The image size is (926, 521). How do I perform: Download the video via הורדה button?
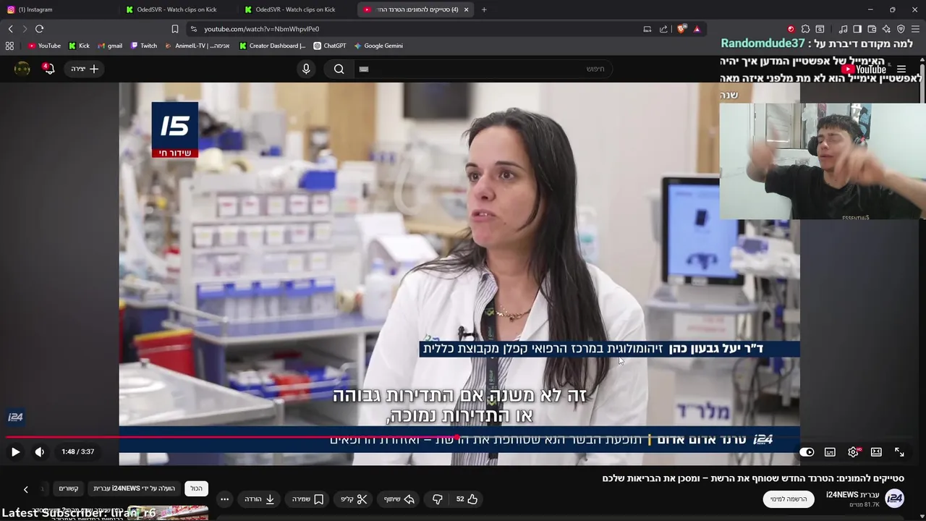pos(260,499)
